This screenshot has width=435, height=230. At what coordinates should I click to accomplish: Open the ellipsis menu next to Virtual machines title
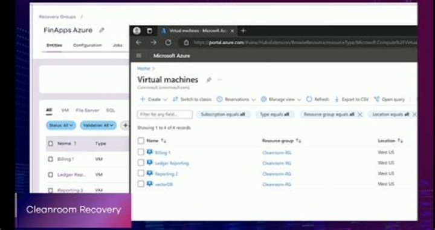(220, 80)
